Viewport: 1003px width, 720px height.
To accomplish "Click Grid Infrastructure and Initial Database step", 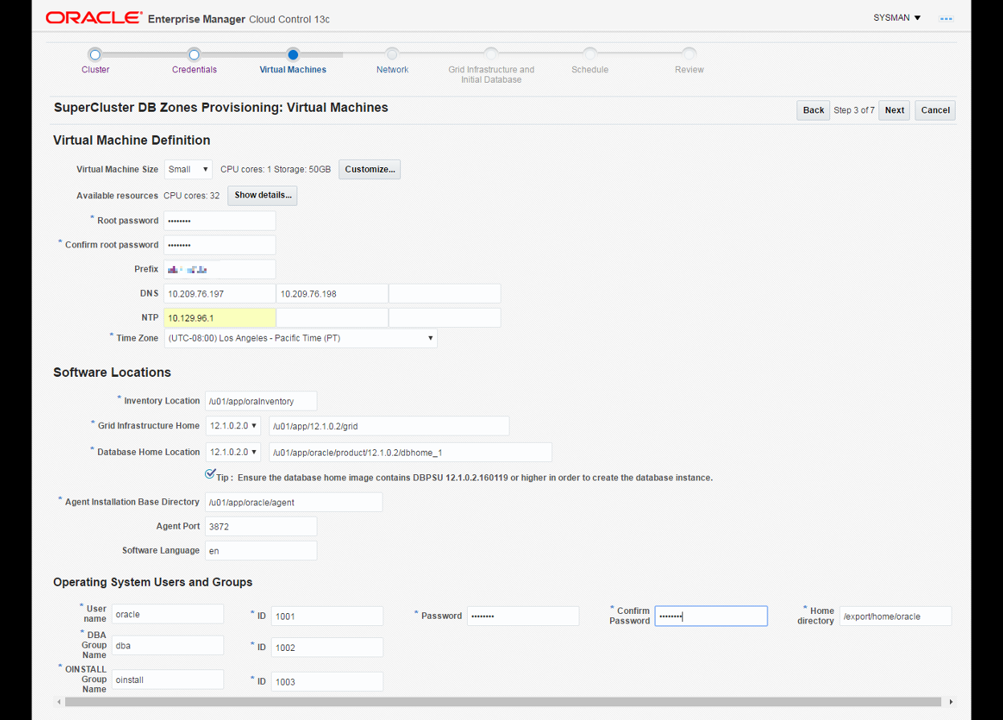I will pos(491,75).
